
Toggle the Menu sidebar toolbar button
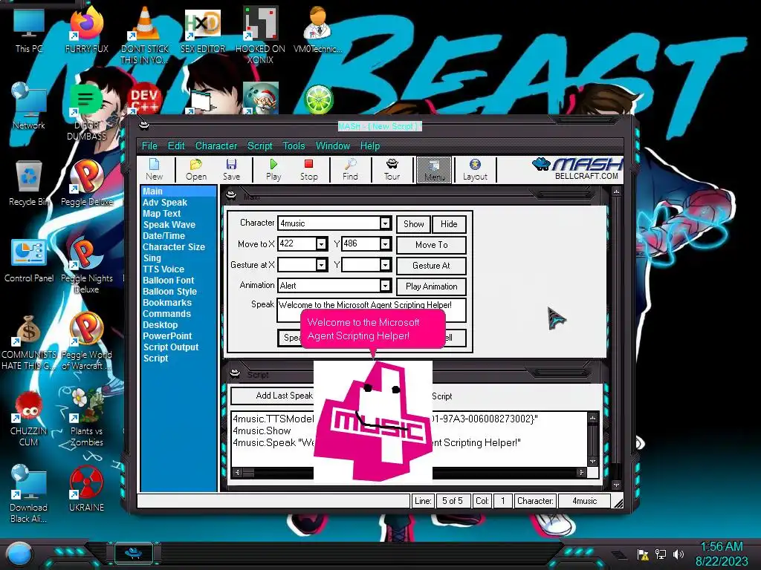point(434,170)
